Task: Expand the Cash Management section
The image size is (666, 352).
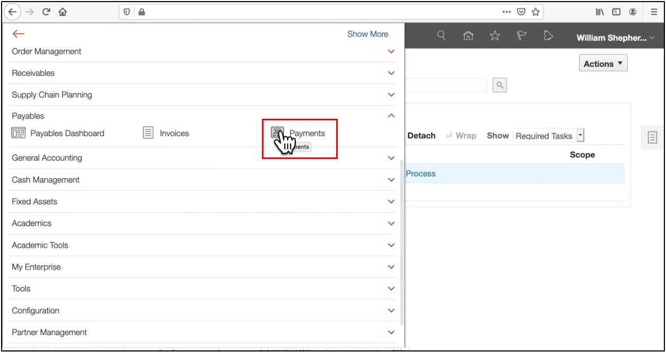Action: (x=391, y=180)
